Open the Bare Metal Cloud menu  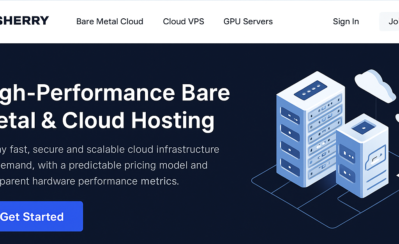(109, 21)
